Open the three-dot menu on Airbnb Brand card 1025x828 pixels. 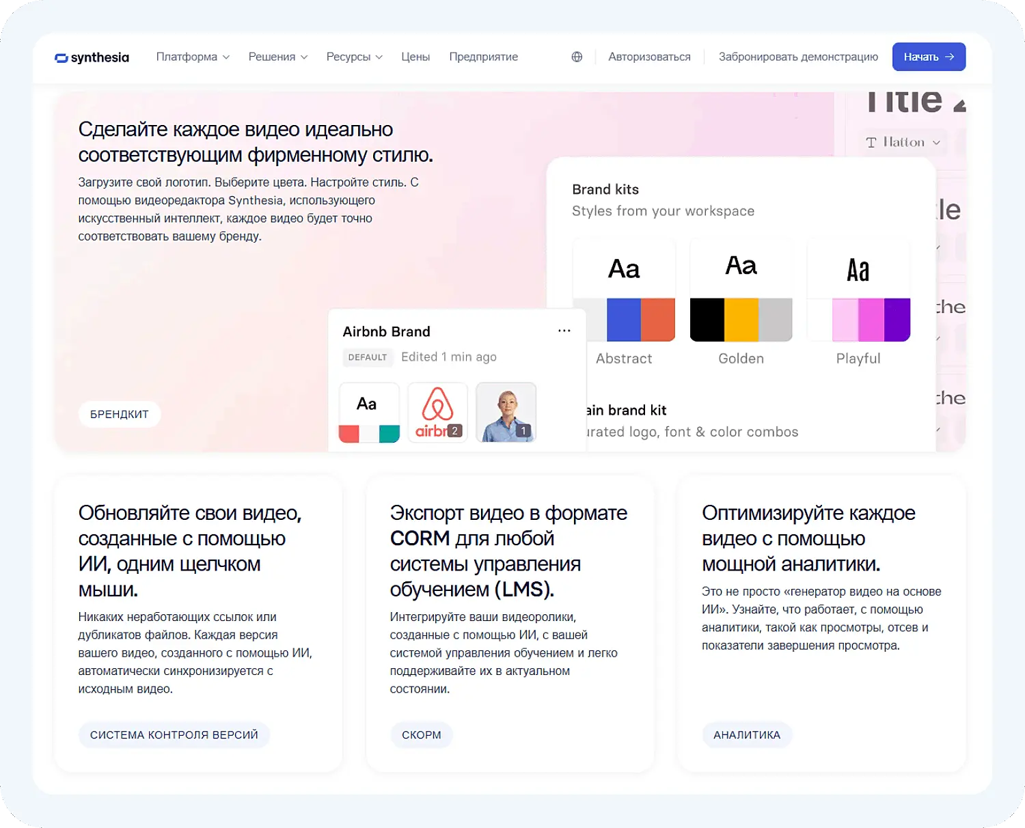tap(564, 331)
